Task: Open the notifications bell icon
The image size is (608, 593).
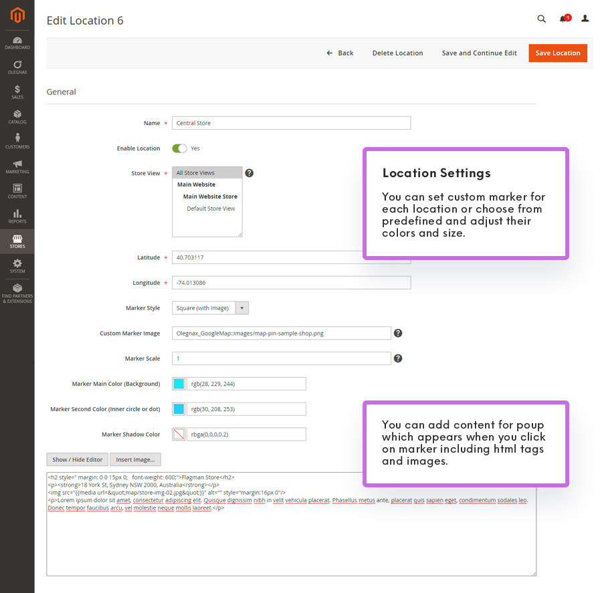Action: 564,19
